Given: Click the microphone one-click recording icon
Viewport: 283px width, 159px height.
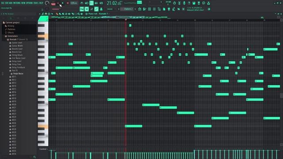Looking at the screenshot, I should (184, 3).
